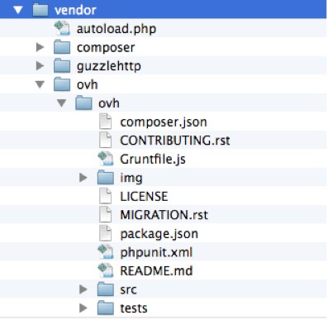Image resolution: width=328 pixels, height=320 pixels.
Task: Click the tests folder icon
Action: (106, 308)
